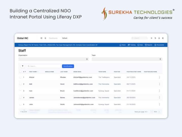Check the box for row 2 Adil

[20, 84]
